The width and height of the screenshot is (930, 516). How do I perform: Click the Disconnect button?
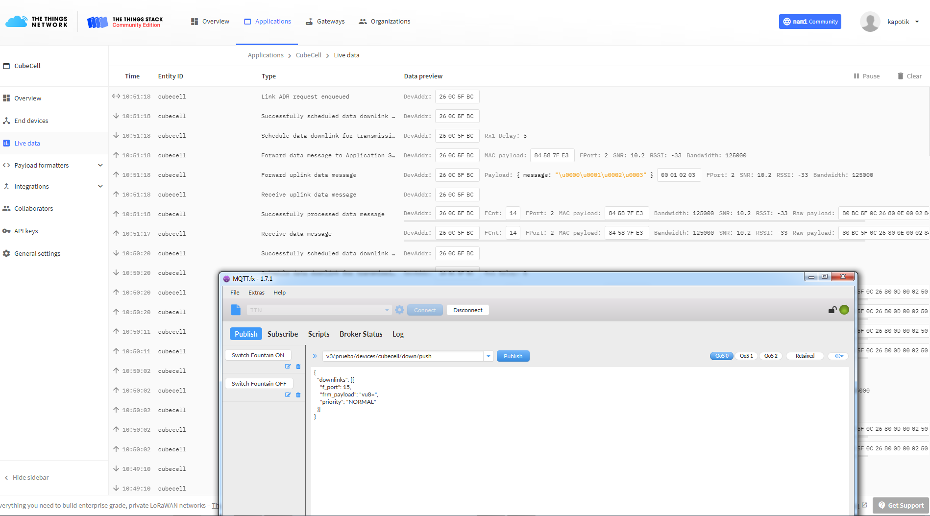click(467, 310)
